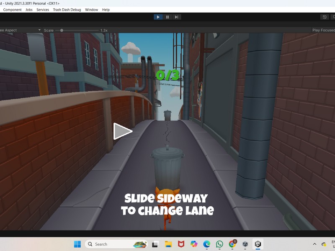Image resolution: width=335 pixels, height=251 pixels.
Task: Open the Window menu
Action: (91, 10)
